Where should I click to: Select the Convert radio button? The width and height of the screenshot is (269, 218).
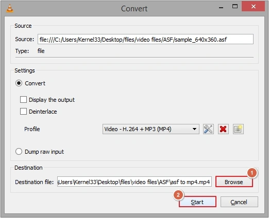point(19,83)
